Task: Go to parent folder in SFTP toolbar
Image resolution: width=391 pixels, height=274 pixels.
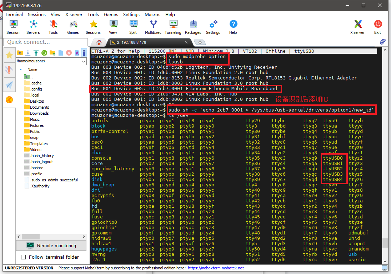Action: point(20,53)
